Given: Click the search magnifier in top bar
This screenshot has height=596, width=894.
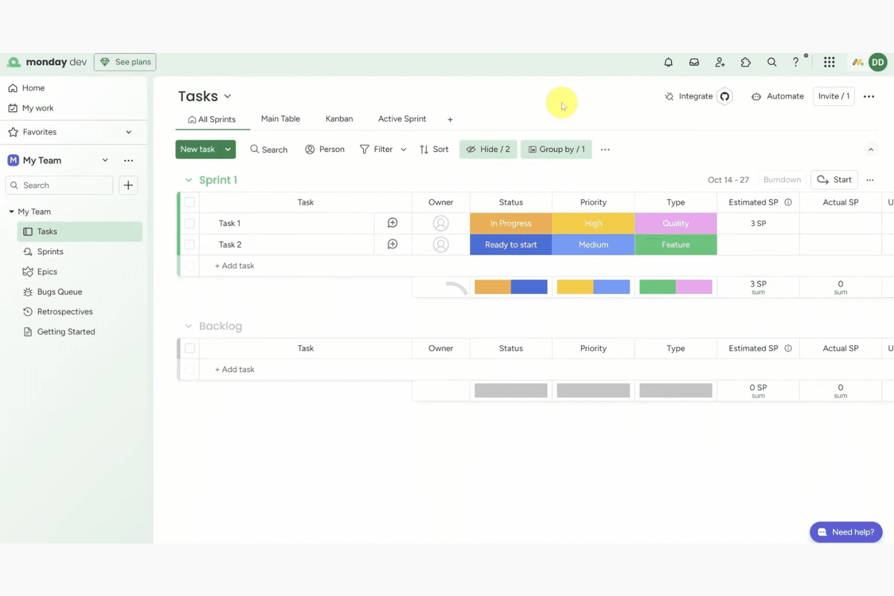Looking at the screenshot, I should (x=772, y=62).
